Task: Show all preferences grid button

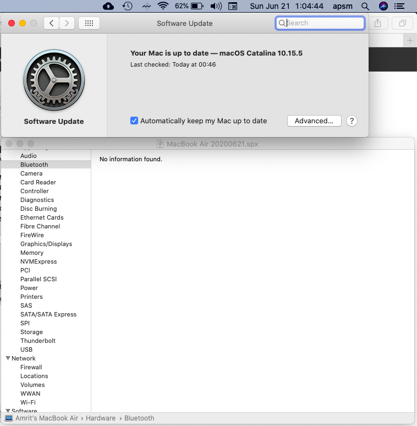Action: [89, 23]
